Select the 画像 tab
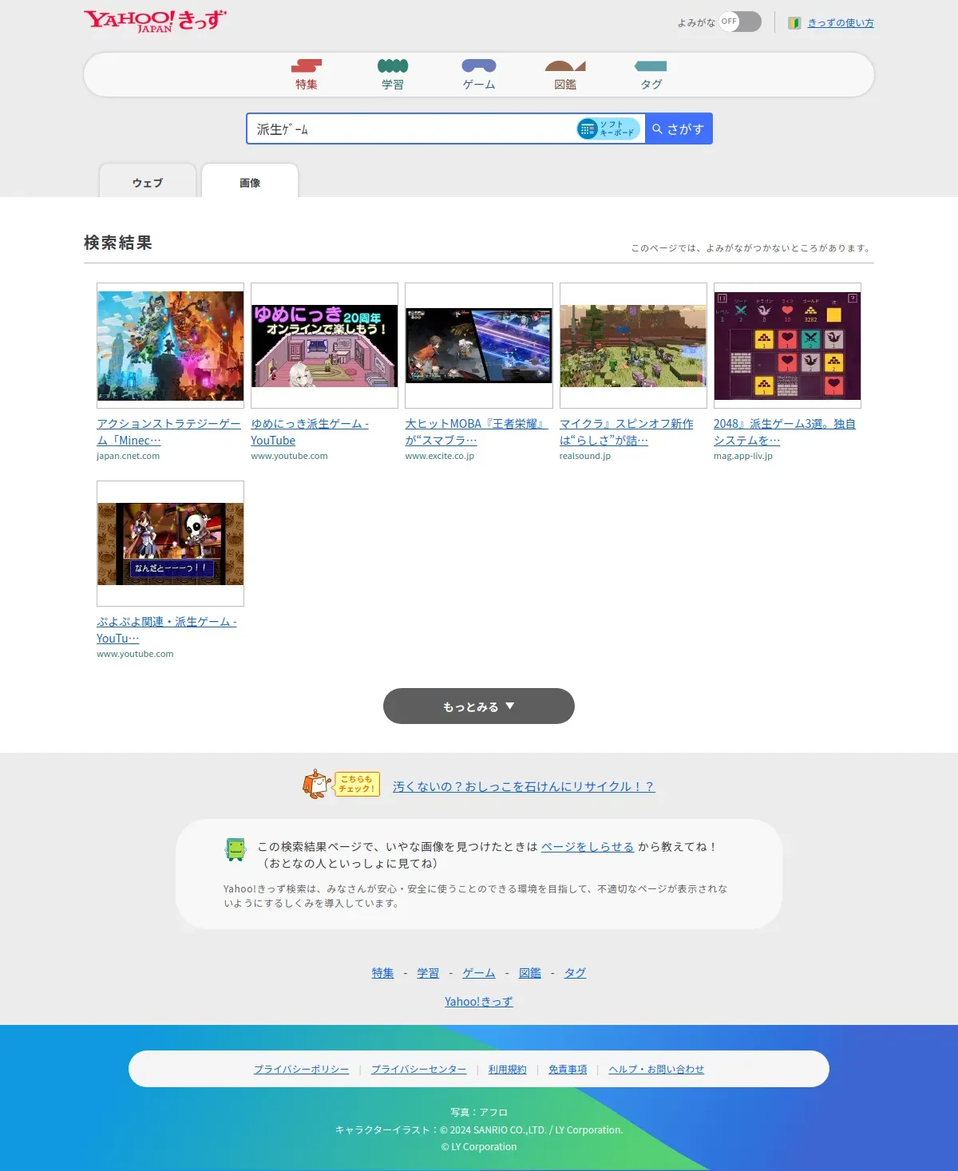The image size is (958, 1171). [250, 182]
